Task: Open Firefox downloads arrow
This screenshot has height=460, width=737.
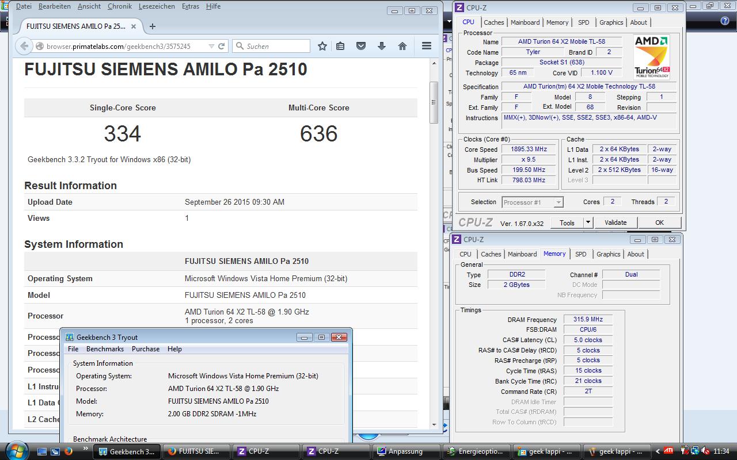Action: (381, 46)
